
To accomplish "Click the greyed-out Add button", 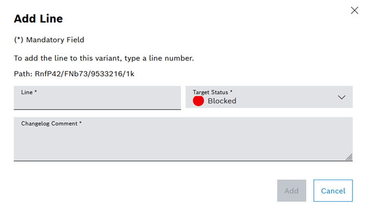I will point(291,191).
